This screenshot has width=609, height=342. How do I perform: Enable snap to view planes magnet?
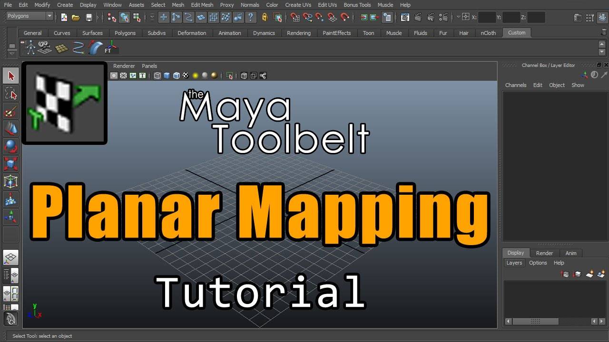[x=333, y=18]
